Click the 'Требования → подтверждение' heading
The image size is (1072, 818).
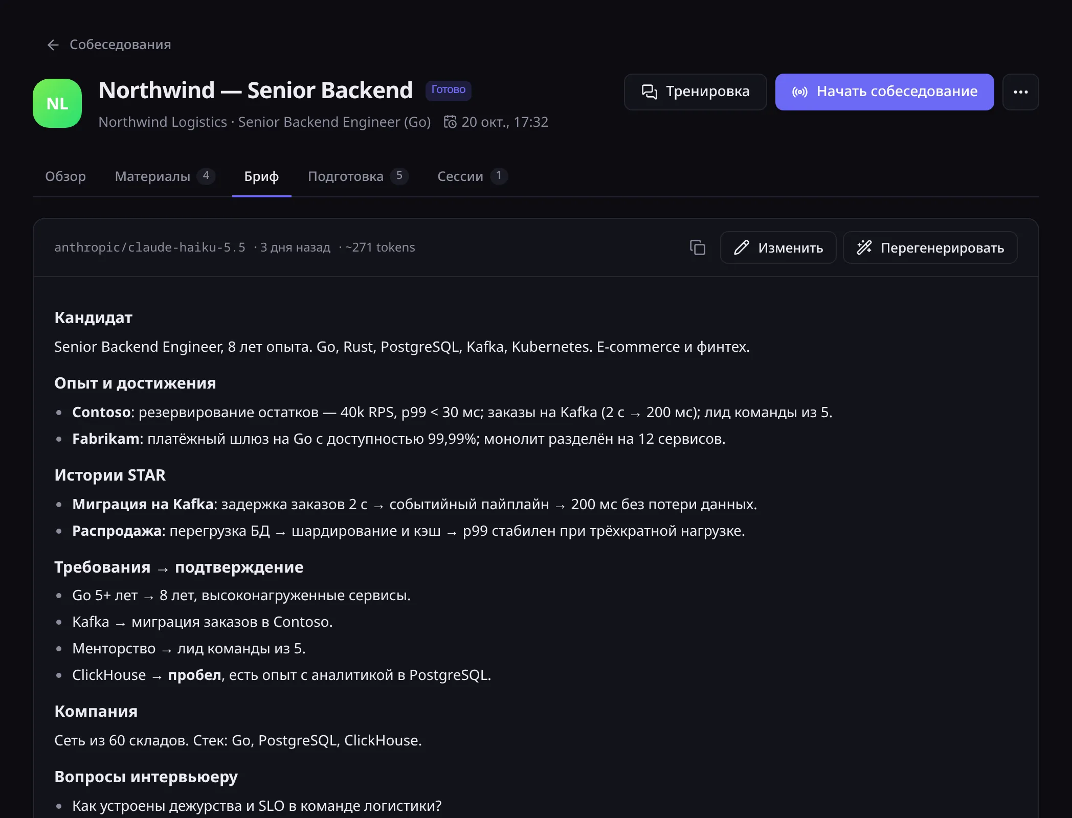pos(179,567)
